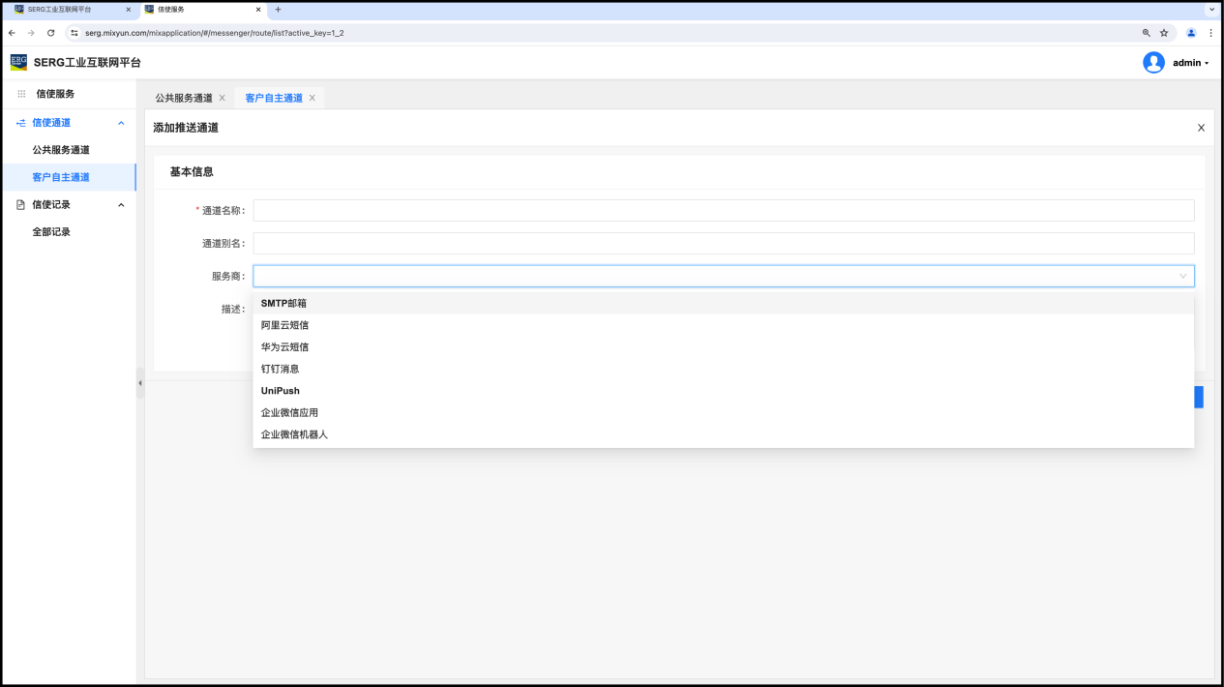Screen dimensions: 1224x687
Task: Collapse the sidebar using the handle arrow
Action: click(139, 383)
